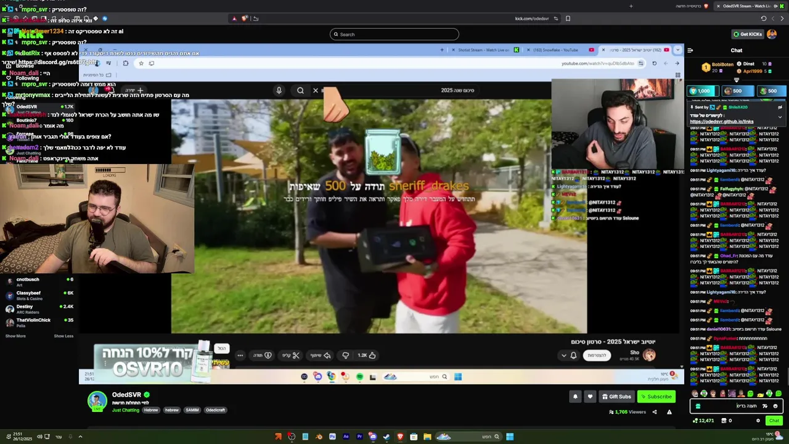Click the notification bell button below the stream

click(x=575, y=397)
